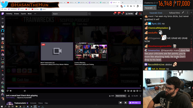Screen dimensions: 193x108
Task: Open player settings gear icon
Action: [125, 91]
